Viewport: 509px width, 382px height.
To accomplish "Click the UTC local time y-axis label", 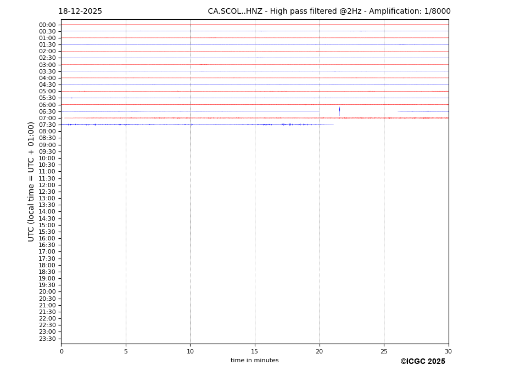I will (31, 182).
